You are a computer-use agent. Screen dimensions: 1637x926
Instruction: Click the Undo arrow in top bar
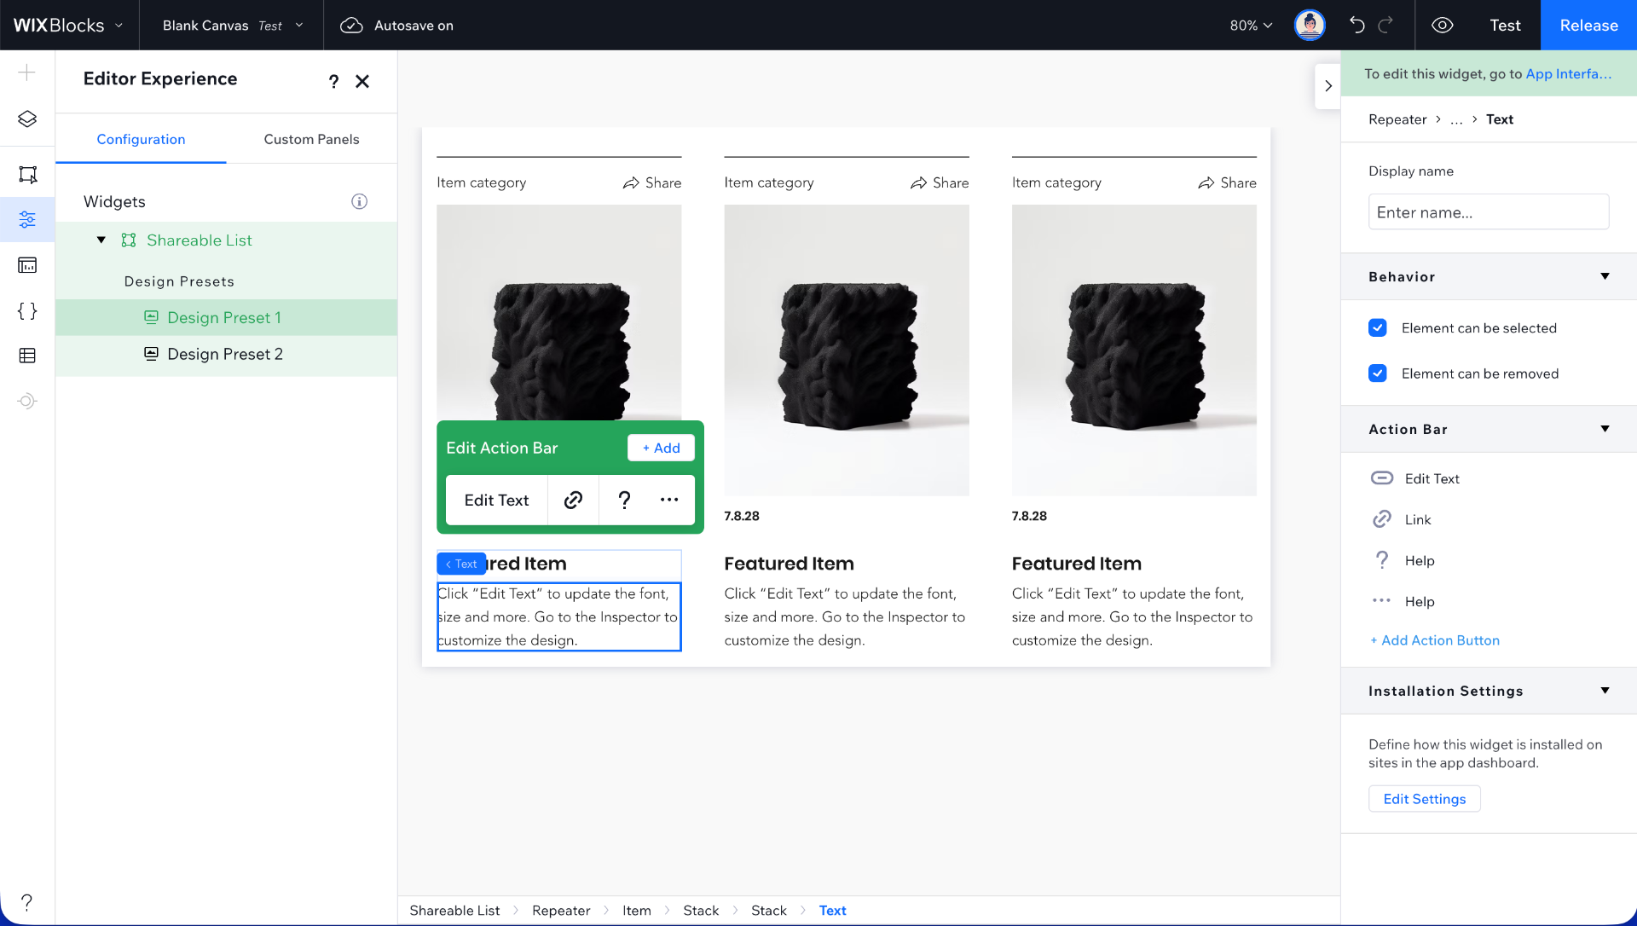click(1356, 25)
